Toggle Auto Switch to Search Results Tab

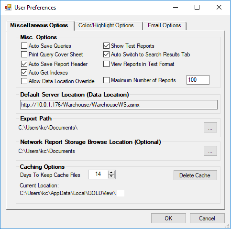point(106,55)
